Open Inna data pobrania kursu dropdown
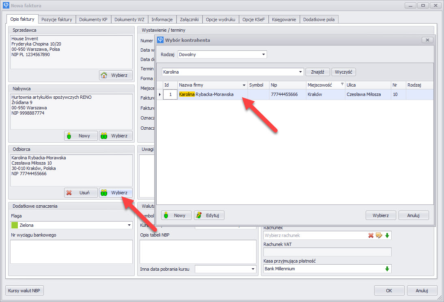 [253, 269]
